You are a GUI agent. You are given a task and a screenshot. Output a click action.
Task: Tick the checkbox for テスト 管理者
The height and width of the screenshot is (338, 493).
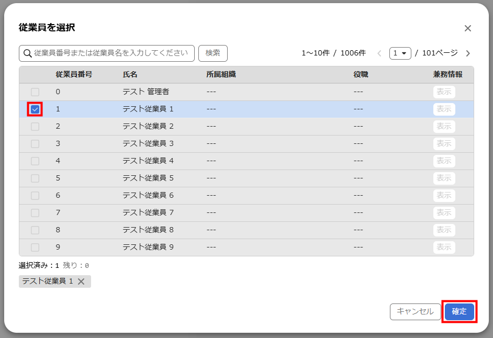tap(35, 92)
